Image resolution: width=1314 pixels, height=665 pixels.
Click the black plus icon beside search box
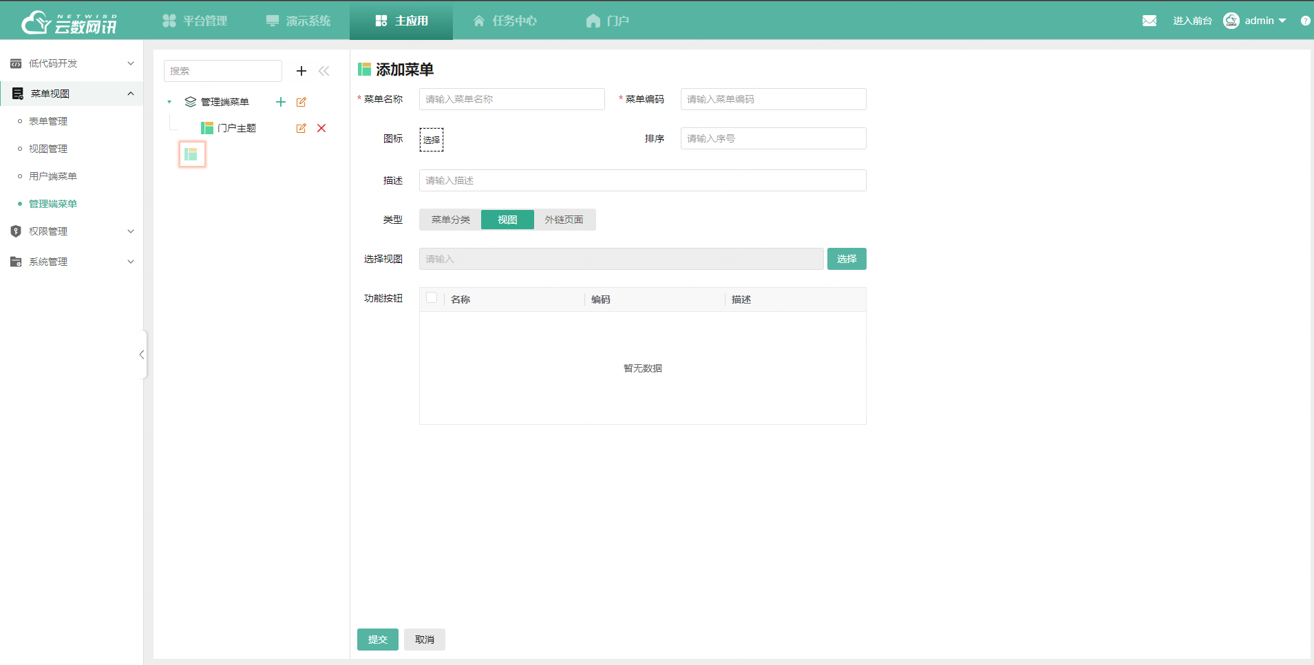[301, 71]
